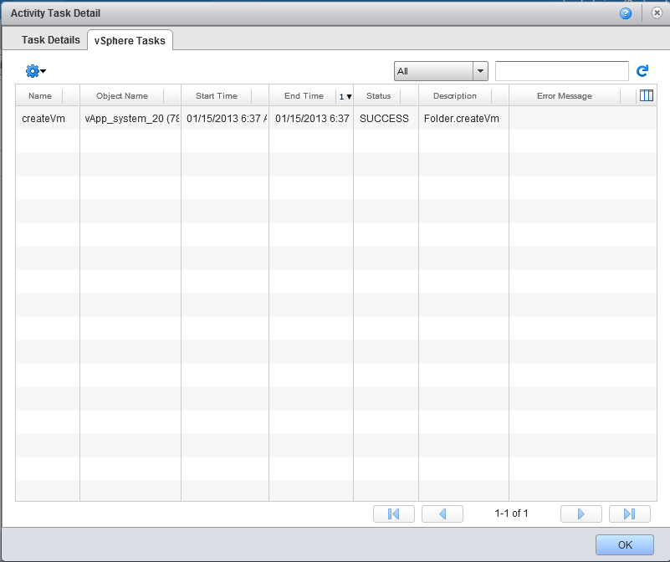Open the gear actions menu
The width and height of the screenshot is (670, 562).
coord(35,72)
